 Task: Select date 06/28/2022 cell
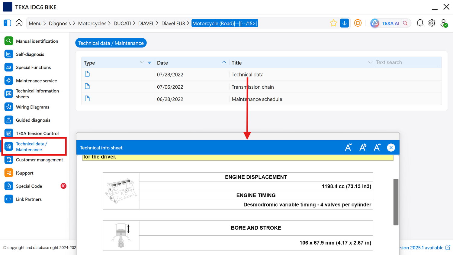pos(170,99)
